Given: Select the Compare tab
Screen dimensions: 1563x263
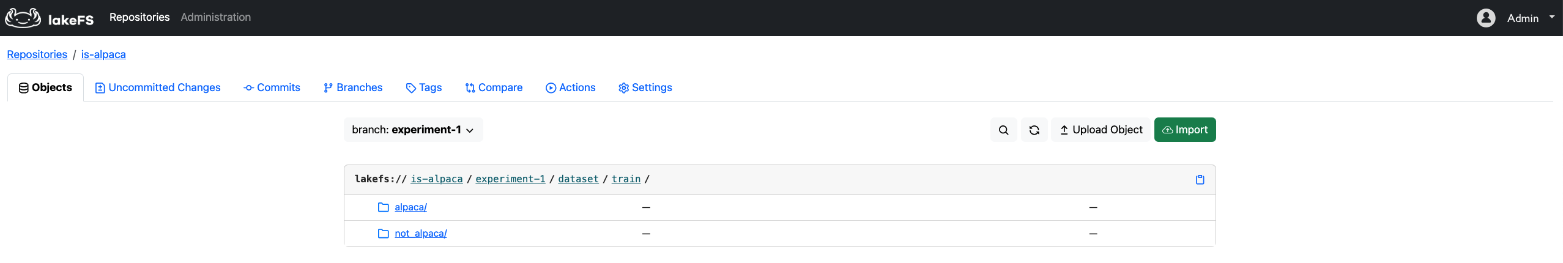Looking at the screenshot, I should click(x=494, y=87).
